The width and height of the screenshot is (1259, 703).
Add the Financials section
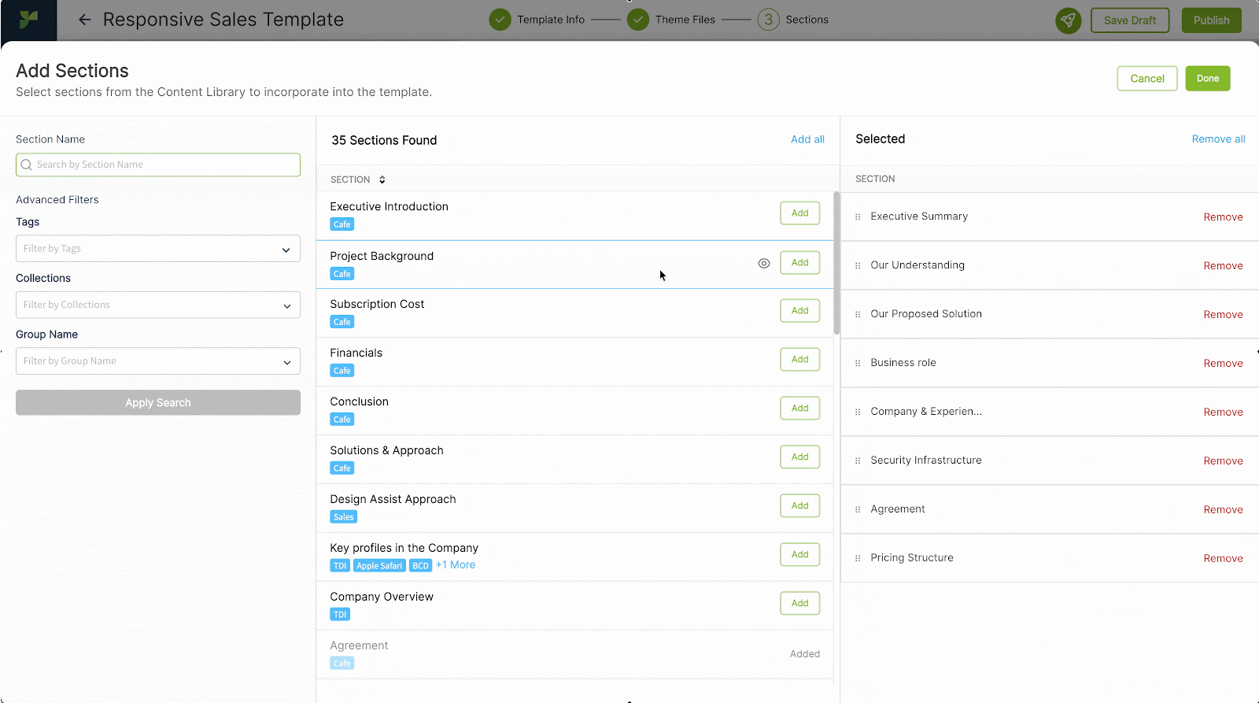tap(799, 360)
